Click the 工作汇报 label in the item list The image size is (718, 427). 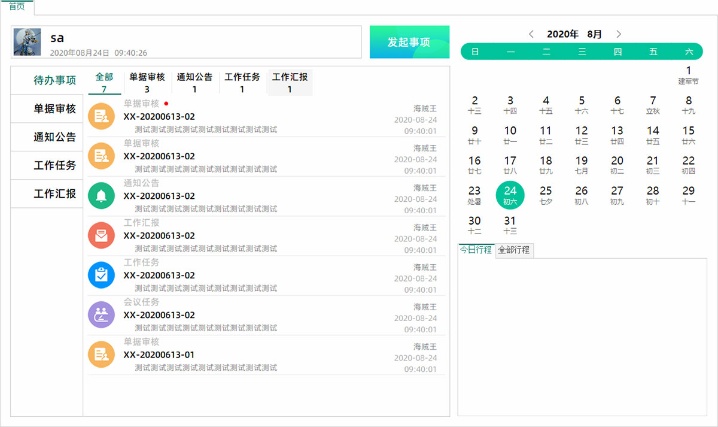pos(142,223)
